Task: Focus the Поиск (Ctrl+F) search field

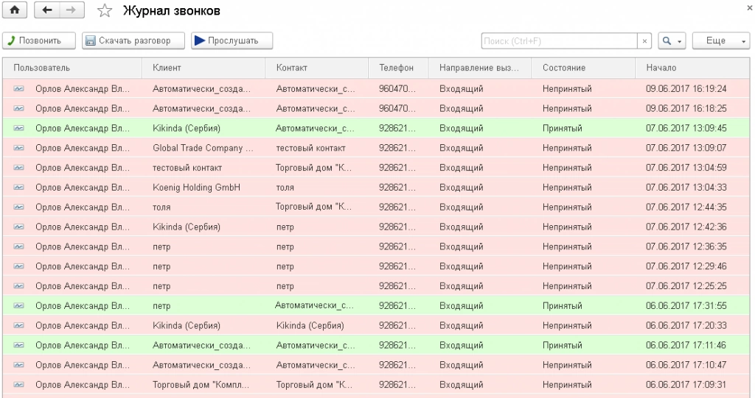Action: click(x=558, y=41)
